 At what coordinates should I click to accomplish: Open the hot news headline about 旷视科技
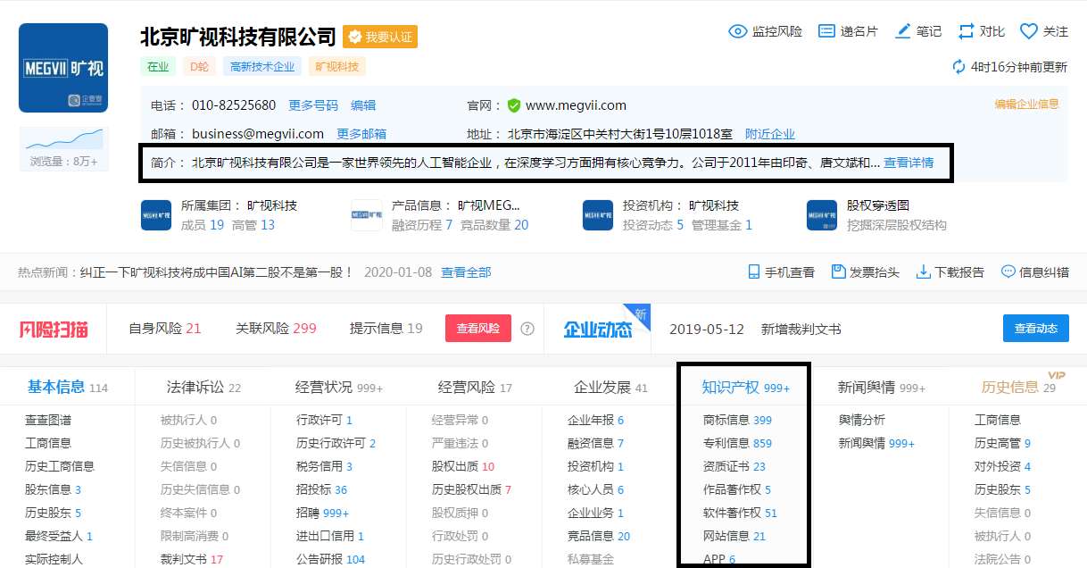[217, 272]
